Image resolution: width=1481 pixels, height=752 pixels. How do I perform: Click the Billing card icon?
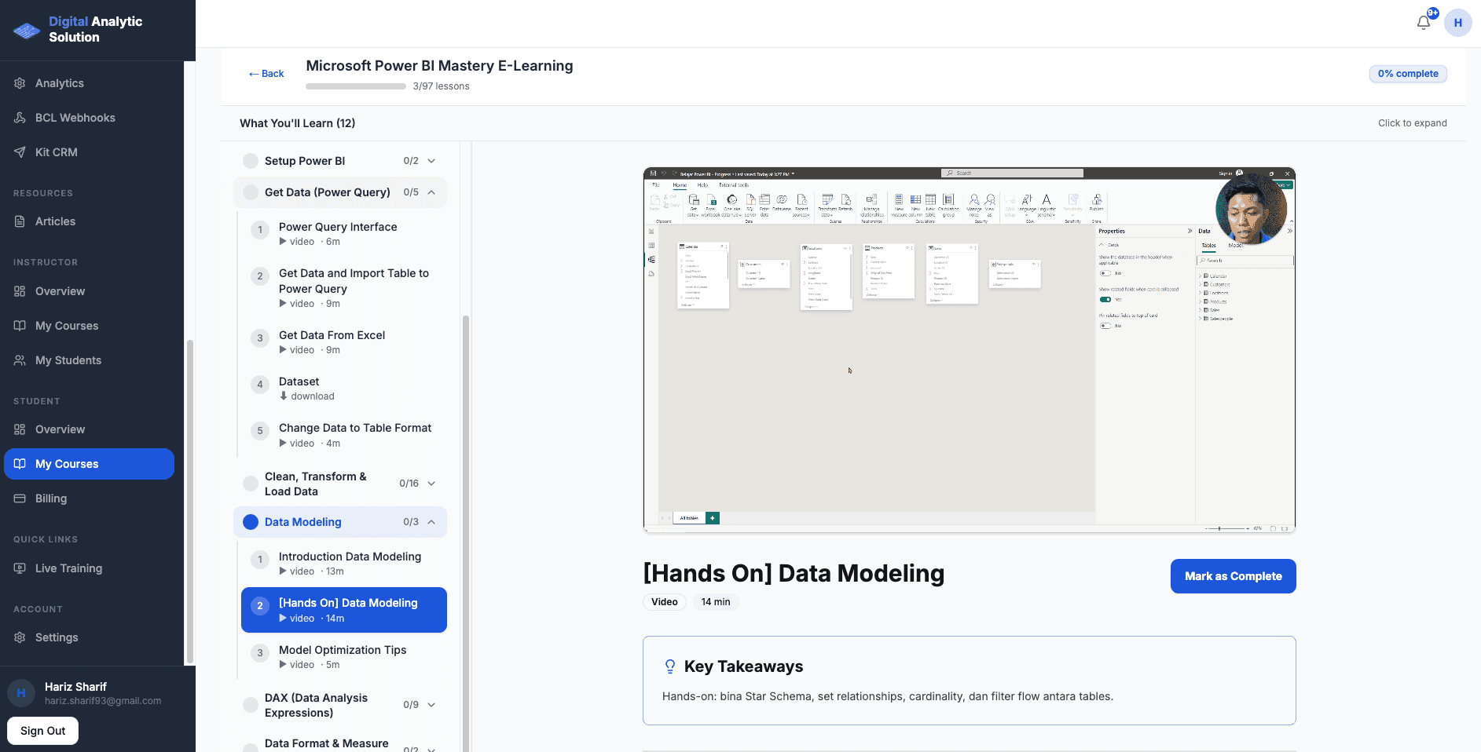point(20,498)
